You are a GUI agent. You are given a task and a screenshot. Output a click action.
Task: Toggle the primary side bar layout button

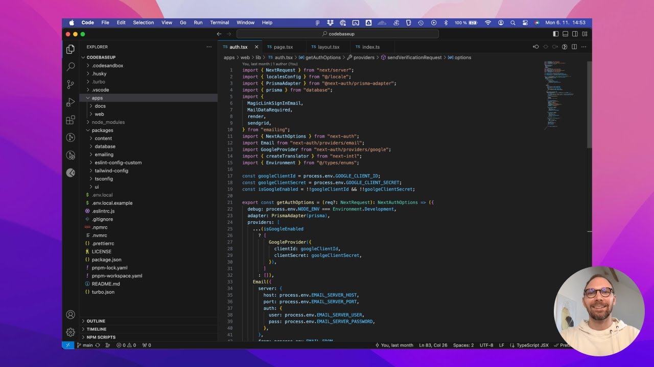[x=556, y=34]
